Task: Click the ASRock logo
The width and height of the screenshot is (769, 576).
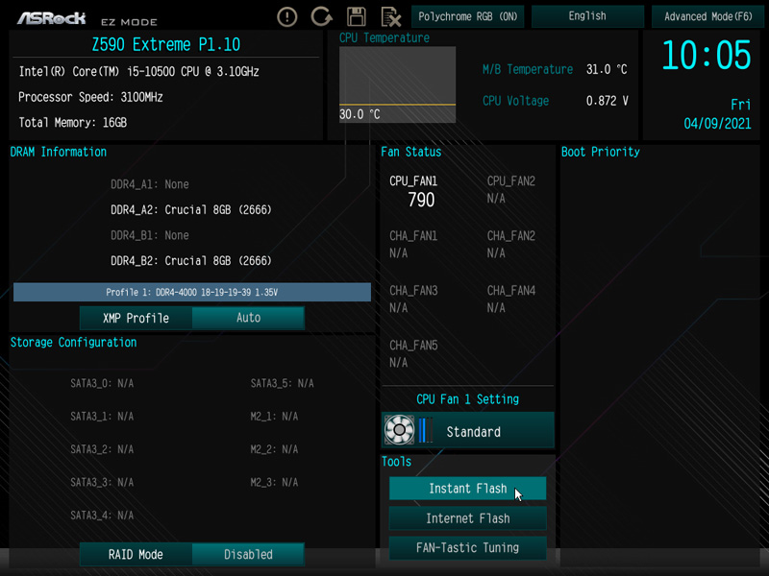Action: pyautogui.click(x=52, y=18)
